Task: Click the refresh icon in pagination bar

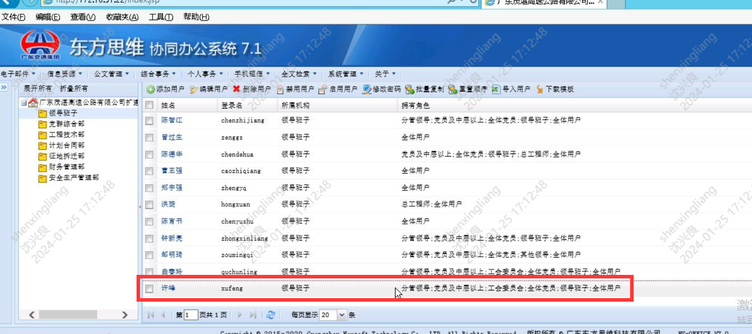Action: coord(271,315)
